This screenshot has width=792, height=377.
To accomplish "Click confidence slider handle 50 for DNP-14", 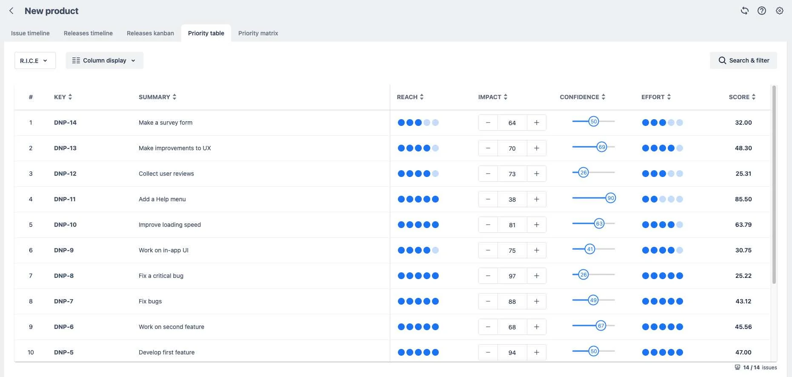I will [x=594, y=121].
